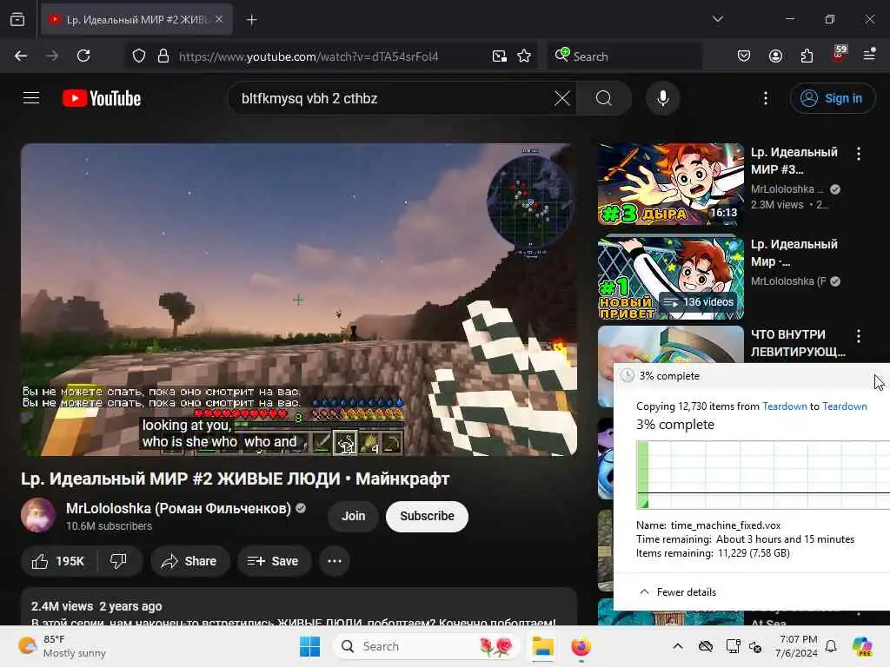The width and height of the screenshot is (890, 667).
Task: Click the Firefox Search box
Action: pos(624,56)
